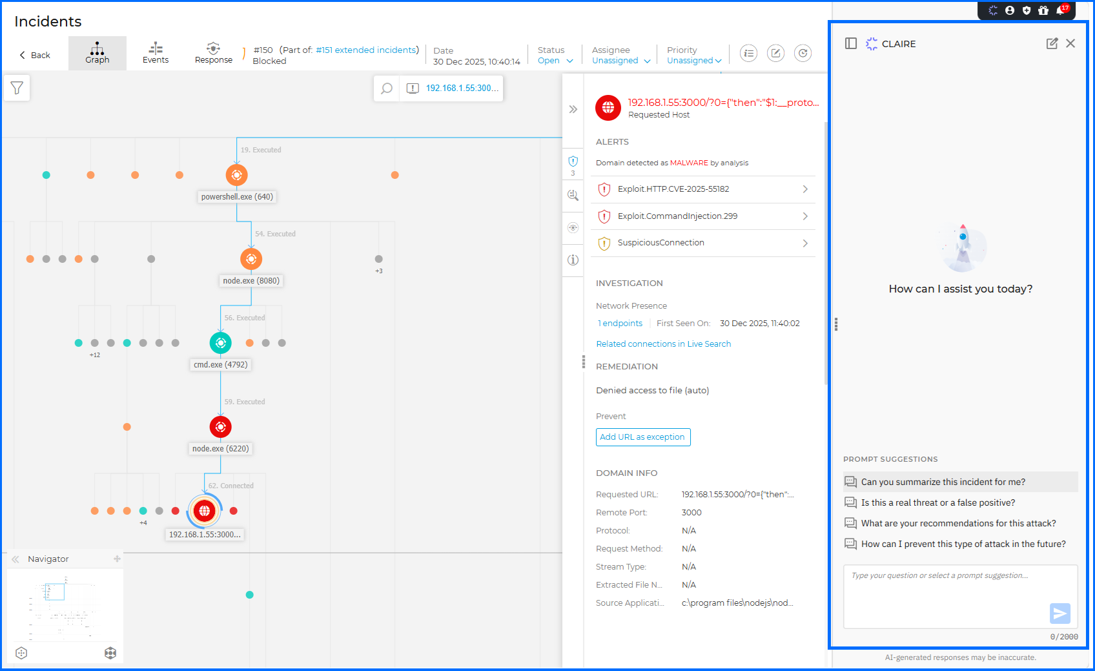Select the powershell.exe (640) node

(237, 175)
